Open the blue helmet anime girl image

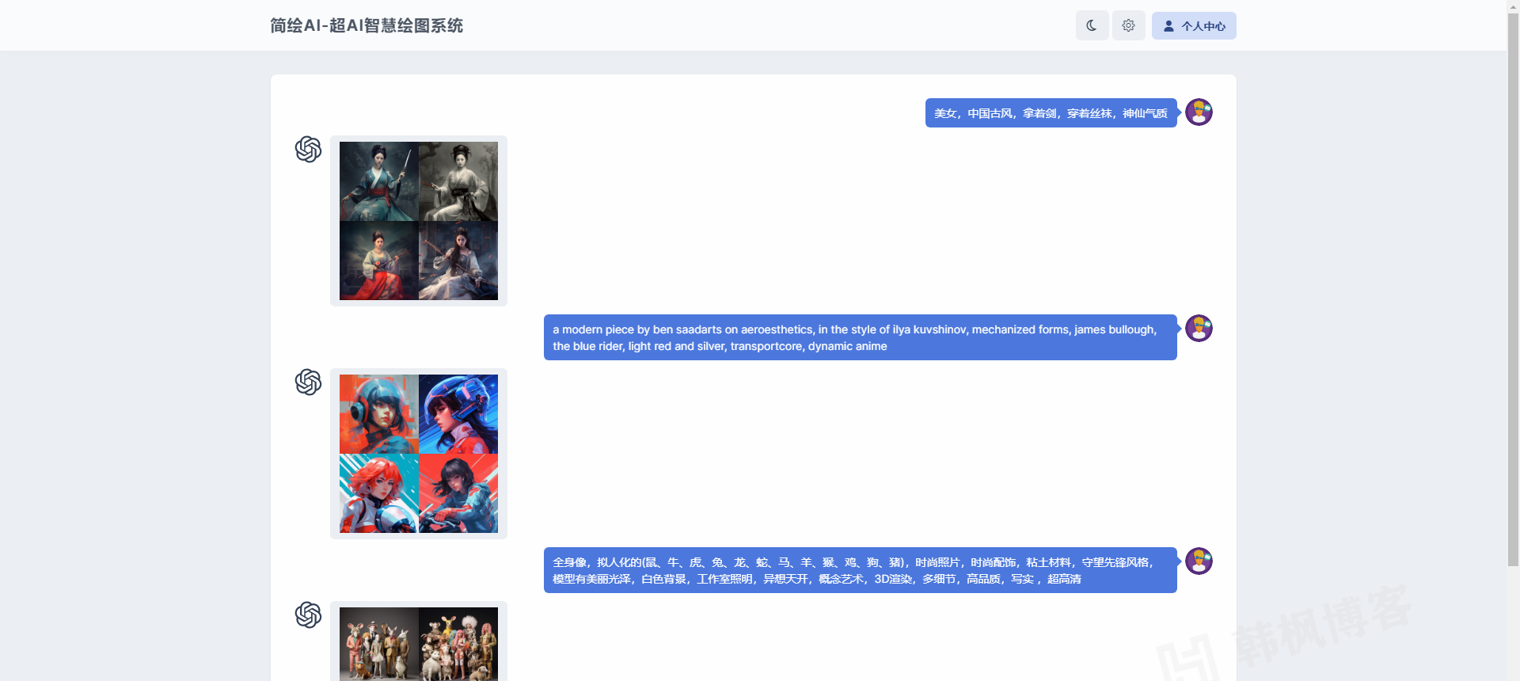(x=458, y=414)
